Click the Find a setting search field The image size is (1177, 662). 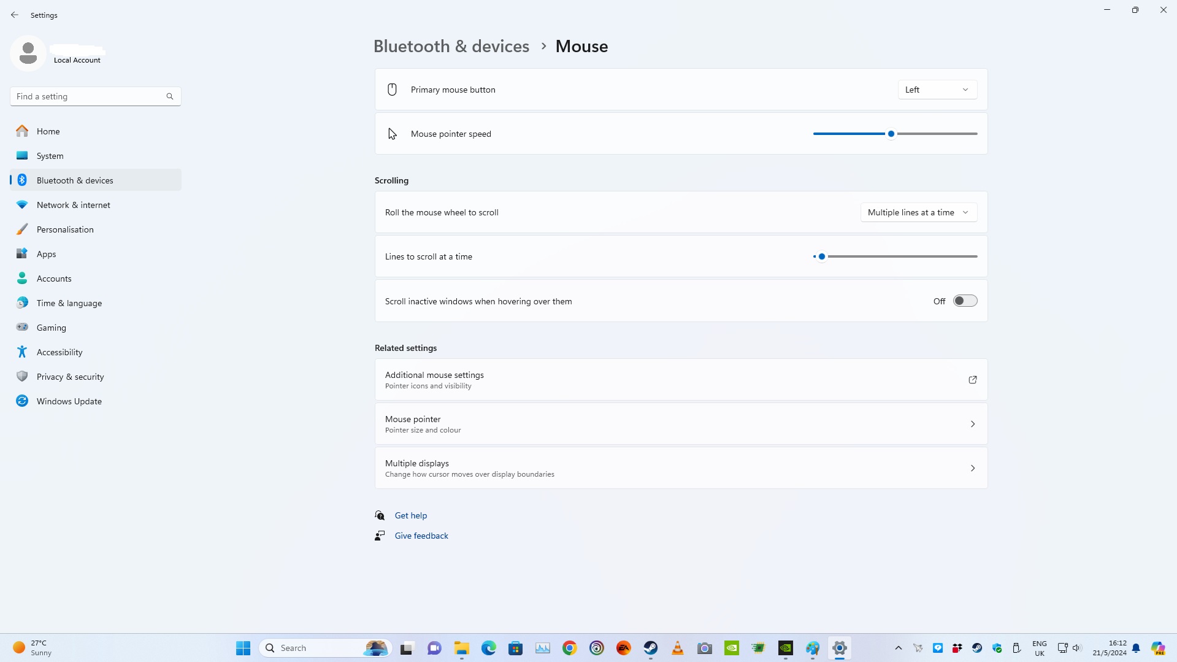click(x=96, y=96)
